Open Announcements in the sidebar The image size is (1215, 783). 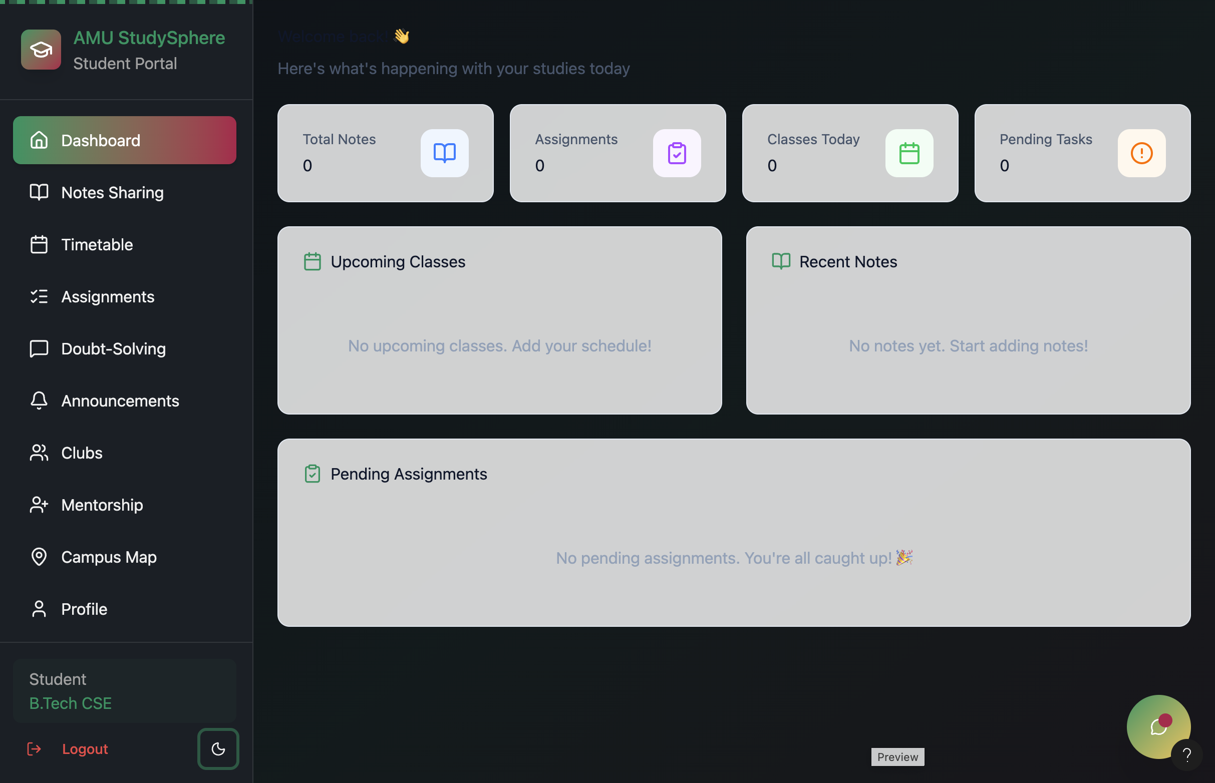(x=120, y=401)
